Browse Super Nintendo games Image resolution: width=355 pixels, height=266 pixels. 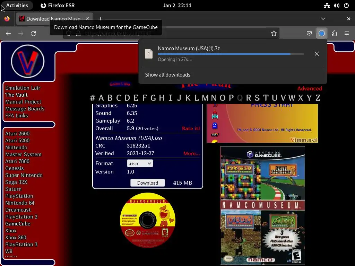click(x=24, y=175)
